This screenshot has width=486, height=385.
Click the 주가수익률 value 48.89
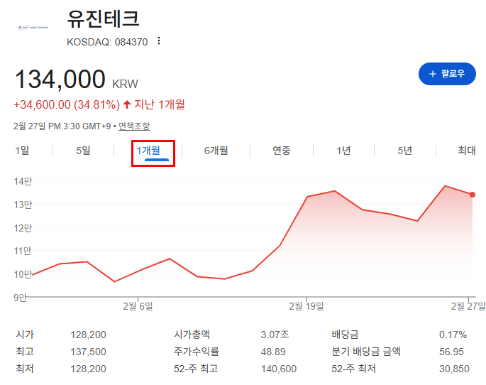(273, 352)
